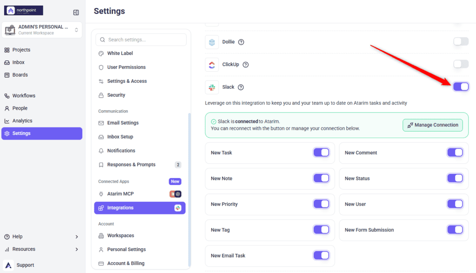Expand the Help submenu chevron
The width and height of the screenshot is (476, 273).
pos(77,237)
